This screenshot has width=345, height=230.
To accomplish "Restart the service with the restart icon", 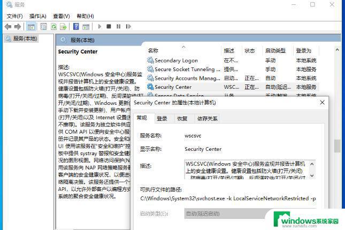I will click(128, 26).
